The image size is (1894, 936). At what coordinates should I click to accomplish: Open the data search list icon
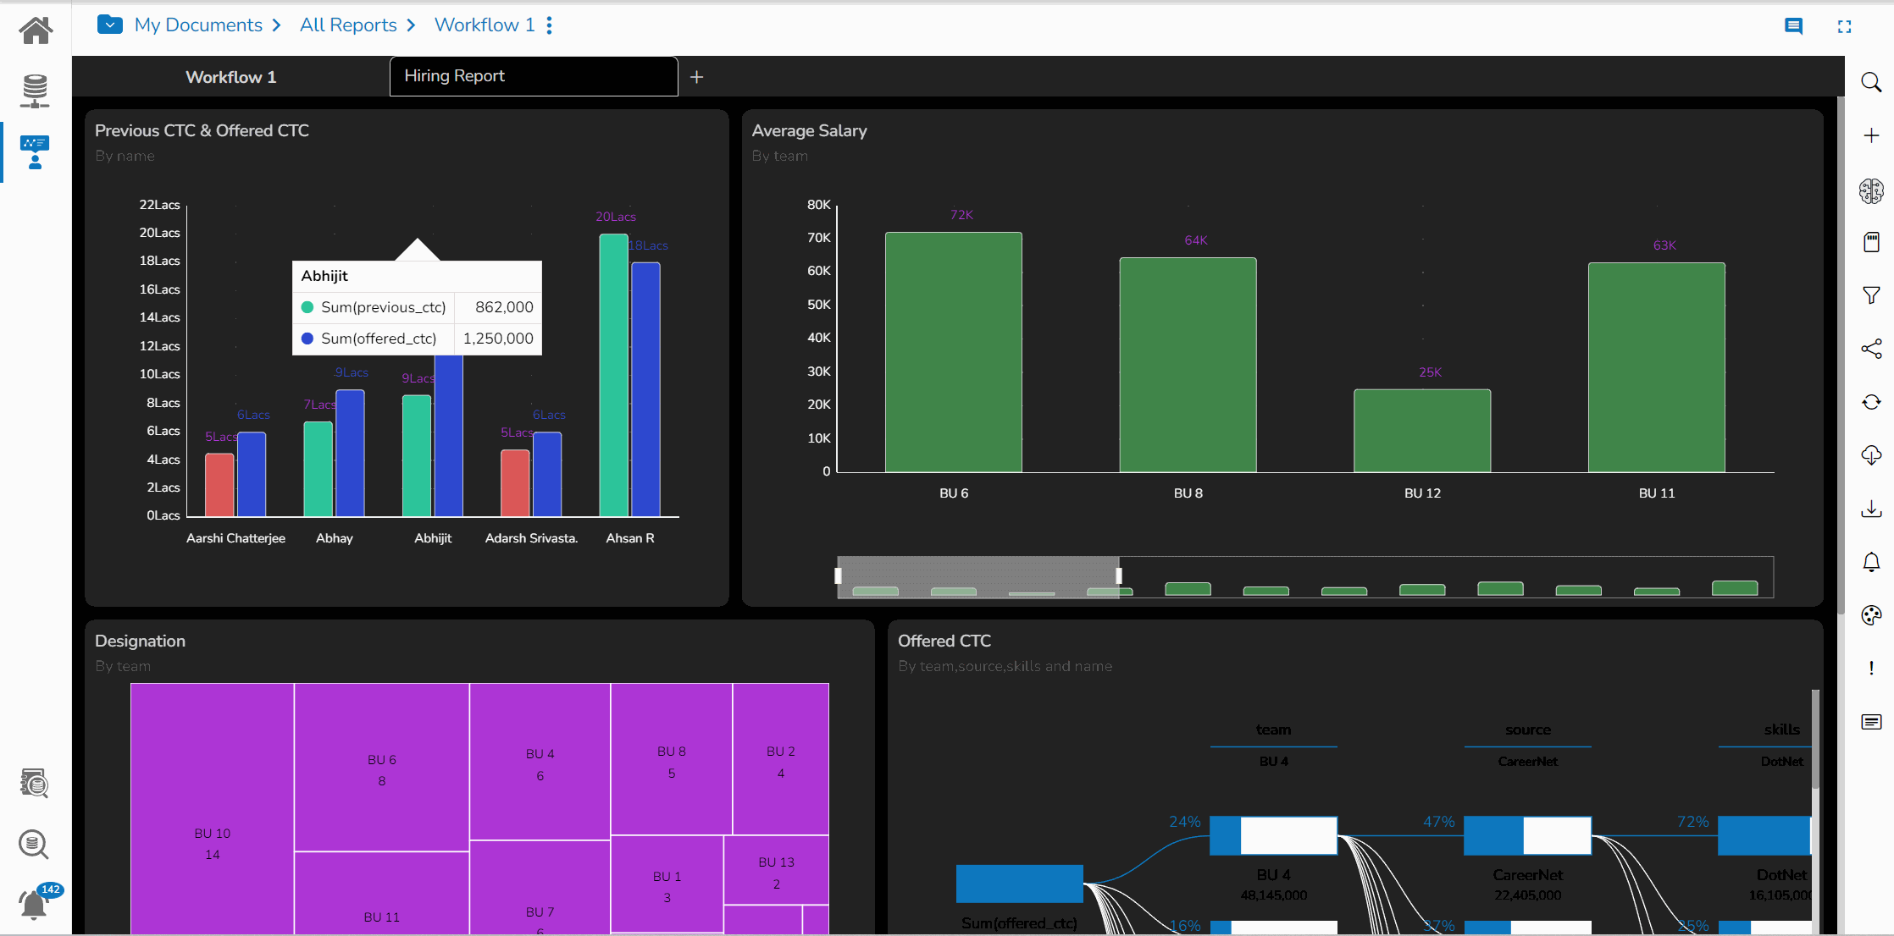35,783
